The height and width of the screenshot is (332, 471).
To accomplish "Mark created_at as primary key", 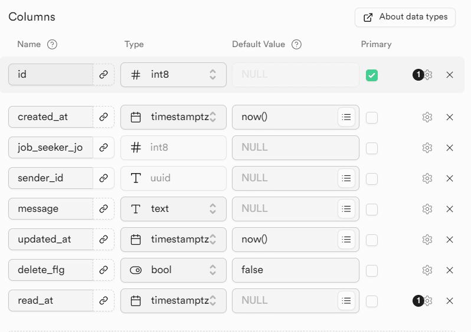I will pos(372,118).
